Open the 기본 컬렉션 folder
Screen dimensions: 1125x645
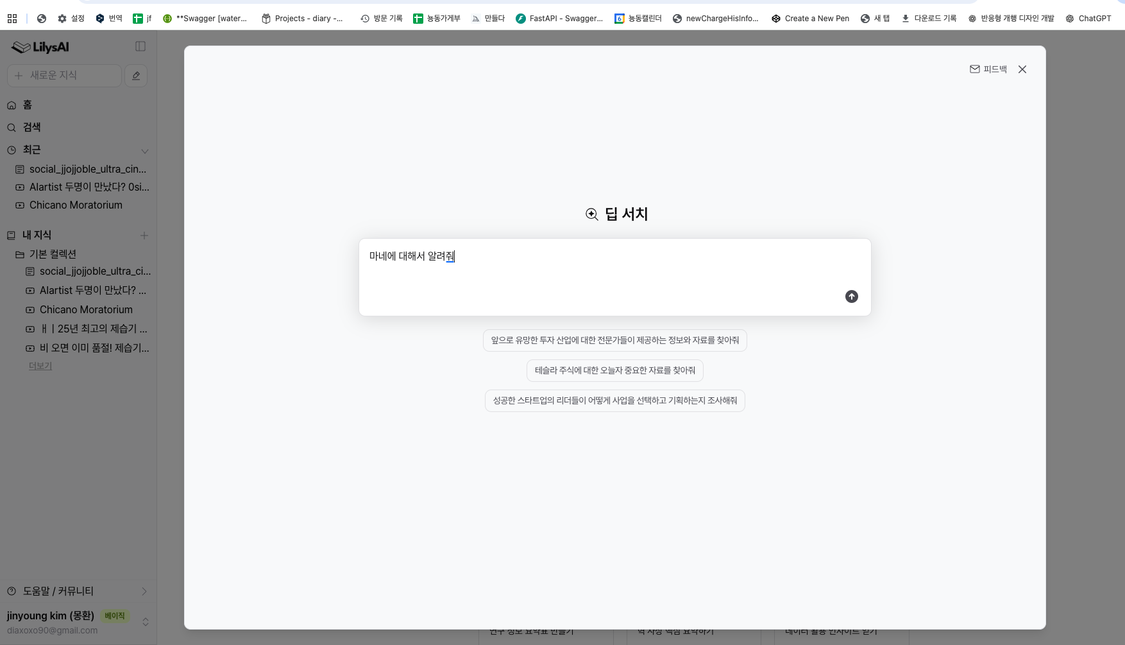pyautogui.click(x=55, y=254)
